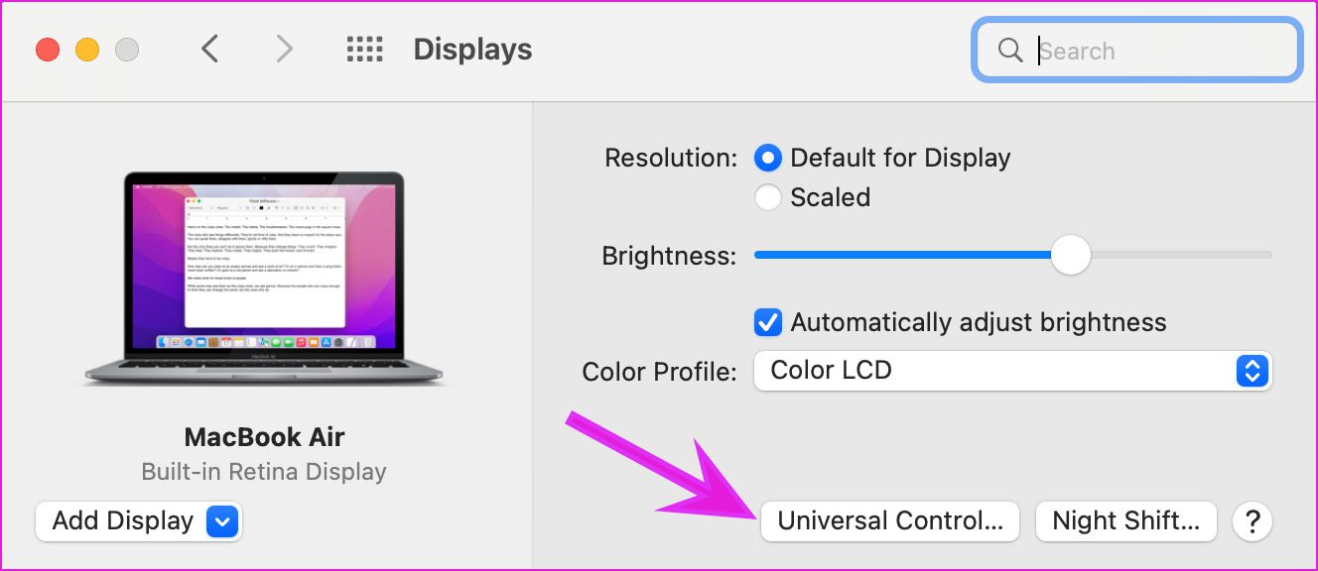Viewport: 1318px width, 571px height.
Task: Select Default for Display resolution
Action: [767, 157]
